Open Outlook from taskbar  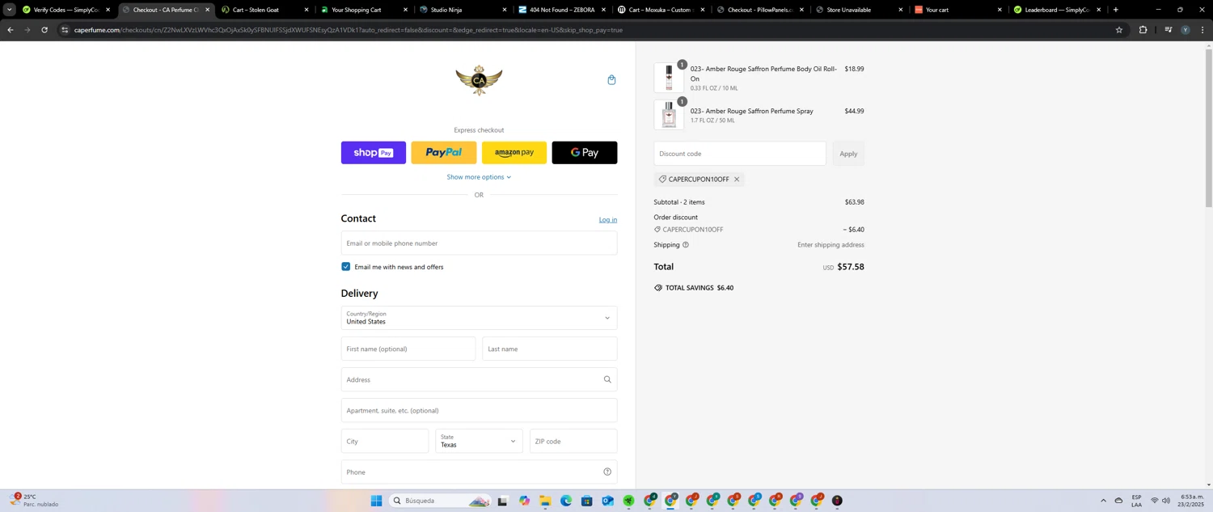click(x=607, y=501)
